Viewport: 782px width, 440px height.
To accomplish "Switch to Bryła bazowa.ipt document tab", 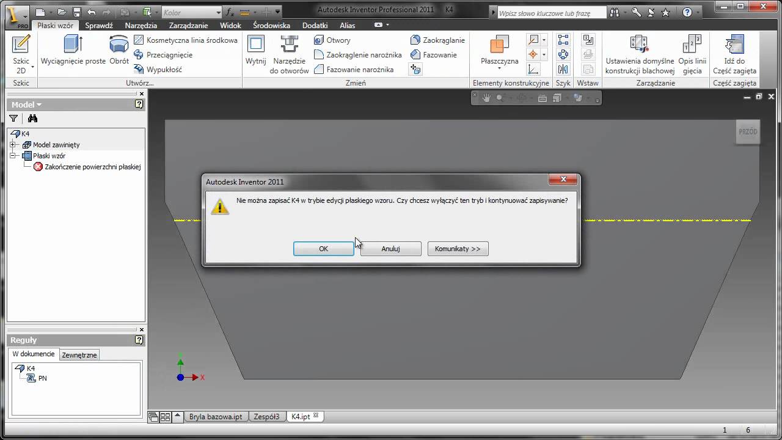I will point(216,417).
